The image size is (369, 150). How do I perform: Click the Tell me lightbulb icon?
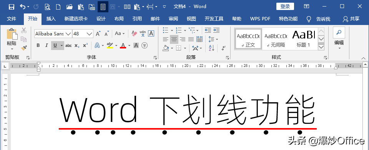(x=309, y=19)
